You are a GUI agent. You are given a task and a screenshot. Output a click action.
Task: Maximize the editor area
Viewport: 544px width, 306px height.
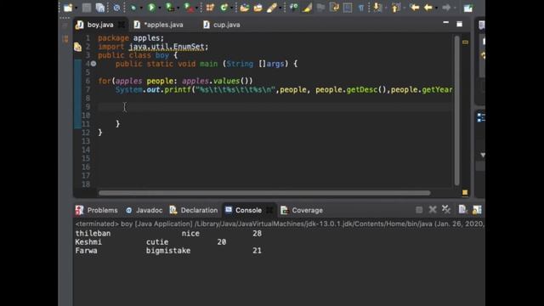click(x=459, y=24)
